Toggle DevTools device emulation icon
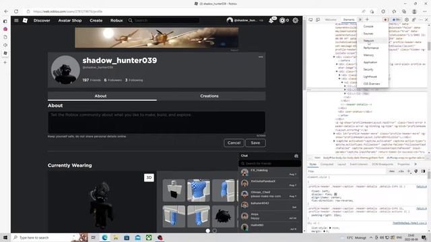431x242 pixels. (x=318, y=19)
